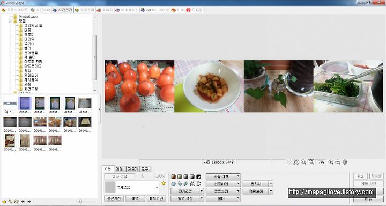Switch to the 페이지 tab

[x=105, y=10]
